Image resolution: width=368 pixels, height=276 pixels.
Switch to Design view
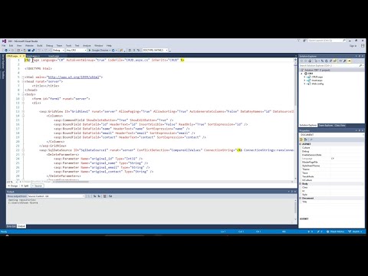point(13,186)
